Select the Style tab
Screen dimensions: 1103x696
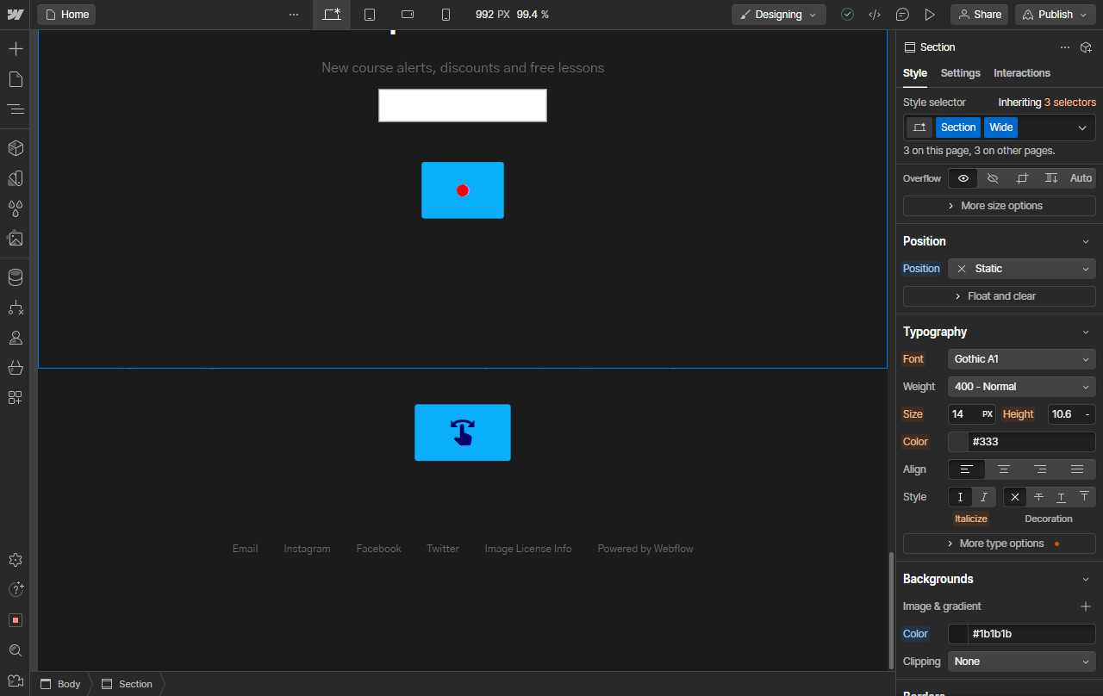915,73
